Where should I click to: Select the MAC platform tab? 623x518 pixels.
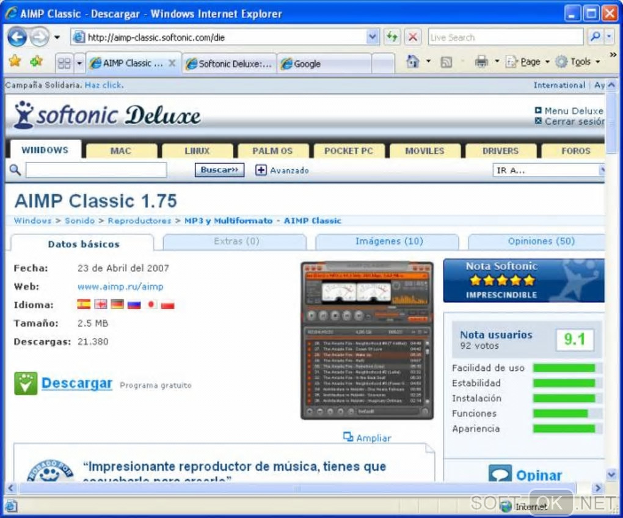pyautogui.click(x=121, y=151)
